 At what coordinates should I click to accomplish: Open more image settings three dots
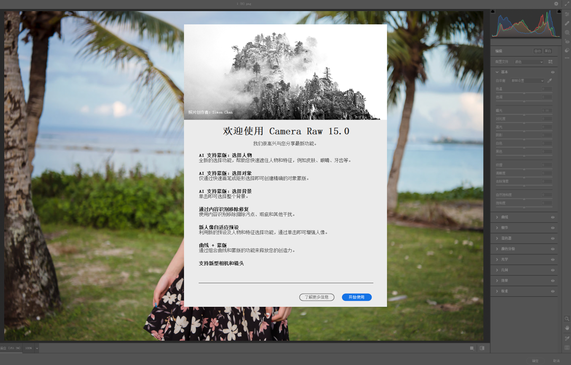567,58
